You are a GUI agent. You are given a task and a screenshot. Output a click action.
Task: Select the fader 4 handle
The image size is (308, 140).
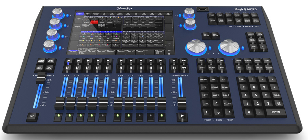(x=92, y=103)
